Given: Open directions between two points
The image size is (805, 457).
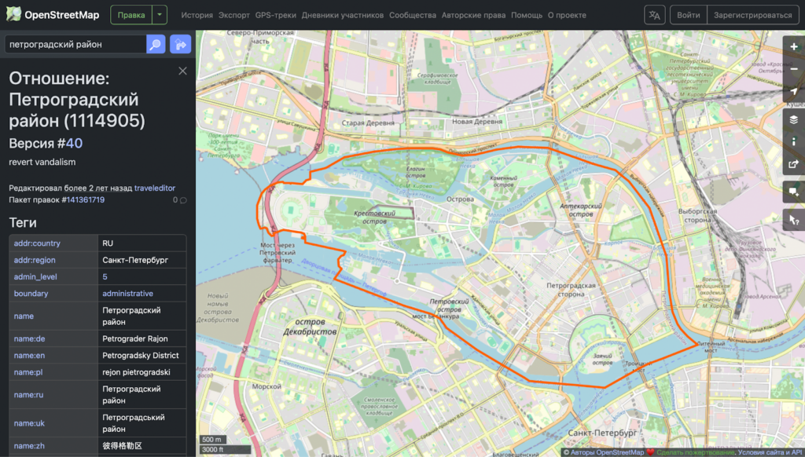Looking at the screenshot, I should (x=180, y=45).
